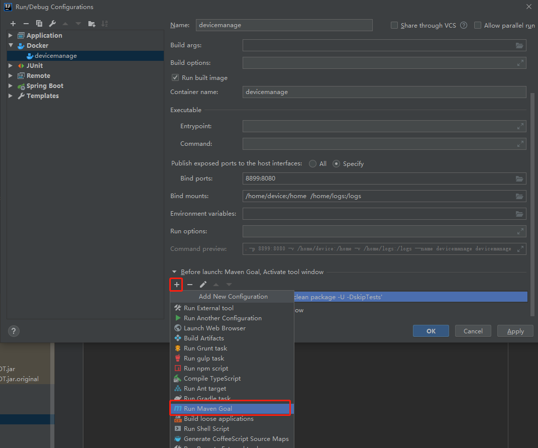The image size is (538, 448).
Task: Expand the Entrypoint field
Action: point(520,126)
